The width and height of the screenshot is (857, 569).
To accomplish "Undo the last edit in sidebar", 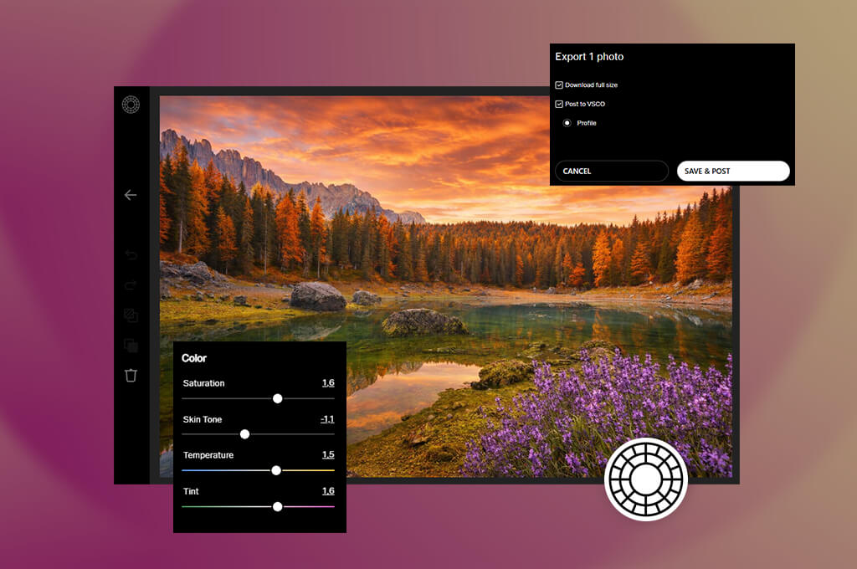I will (x=131, y=254).
